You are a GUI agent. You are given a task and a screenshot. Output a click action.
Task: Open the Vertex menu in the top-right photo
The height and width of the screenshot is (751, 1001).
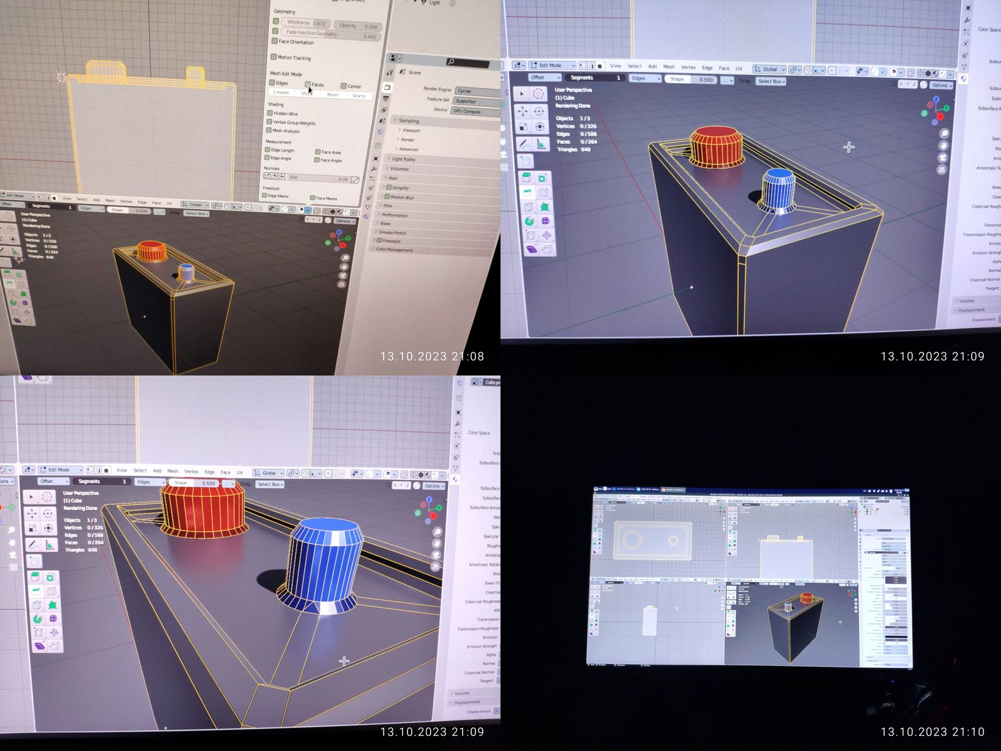[688, 67]
